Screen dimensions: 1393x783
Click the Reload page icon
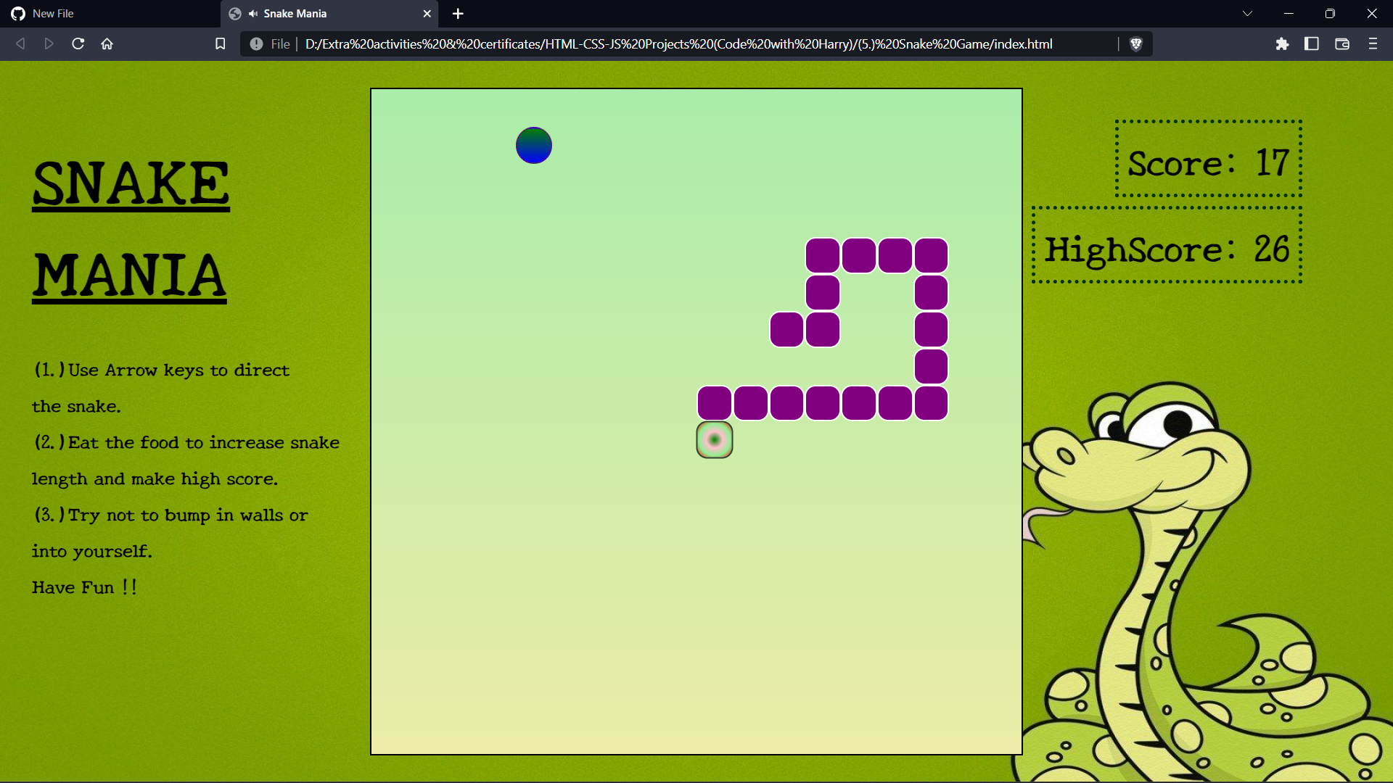click(77, 43)
